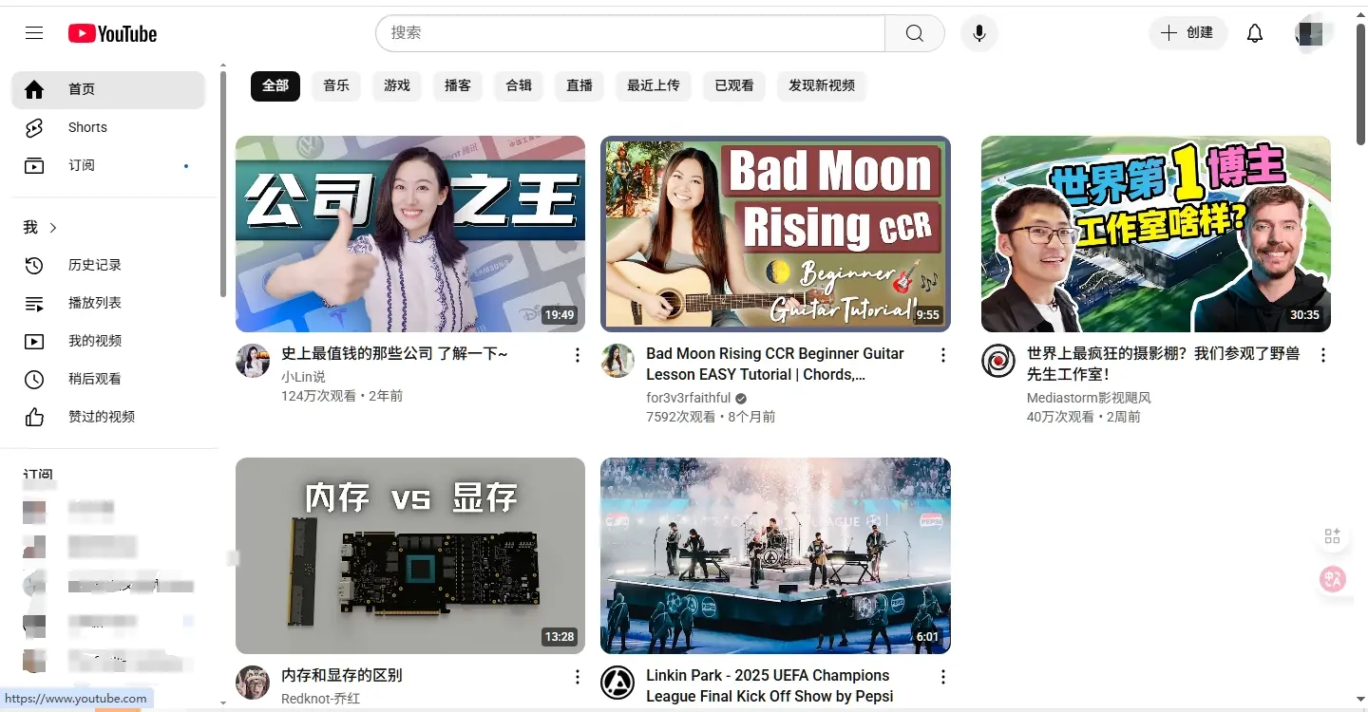Go to Redknot-乔红 channel name

coord(321,699)
